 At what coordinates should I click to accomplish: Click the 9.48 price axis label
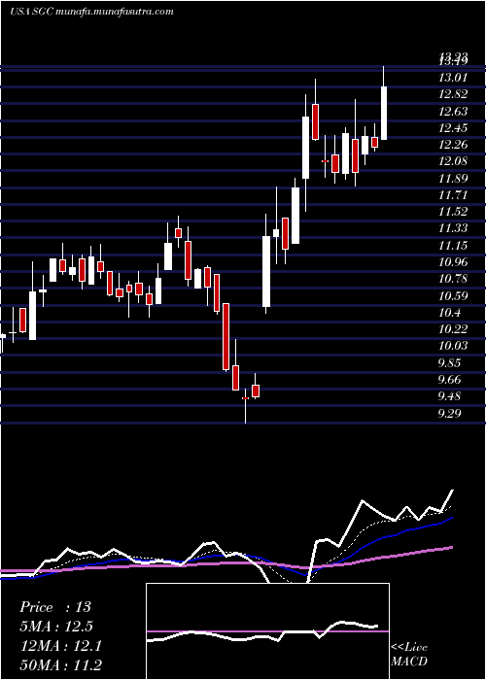click(450, 396)
